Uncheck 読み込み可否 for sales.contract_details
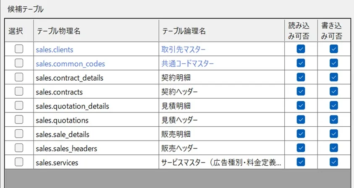354x188 pixels. click(x=301, y=77)
